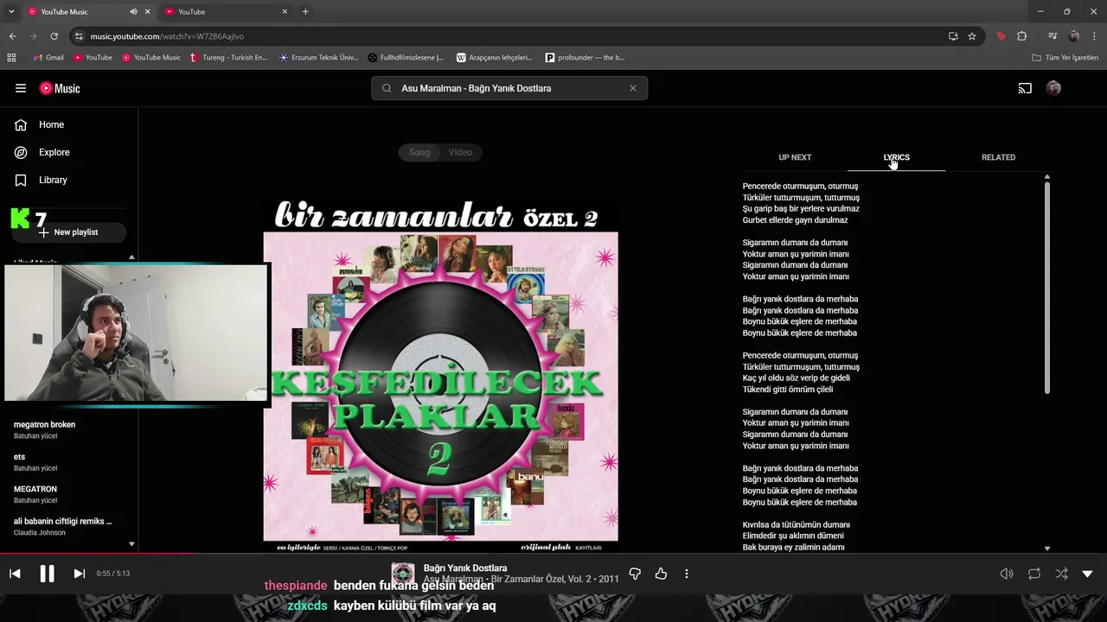Viewport: 1107px width, 622px height.
Task: Collapse the player page with the down arrow
Action: [x=1087, y=574]
